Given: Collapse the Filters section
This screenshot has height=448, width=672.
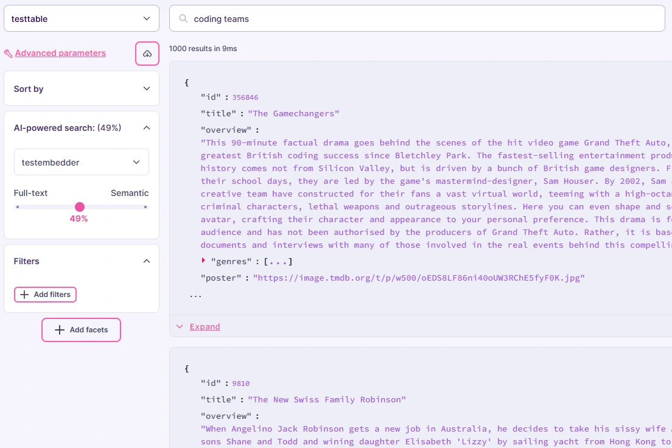Looking at the screenshot, I should pos(146,261).
